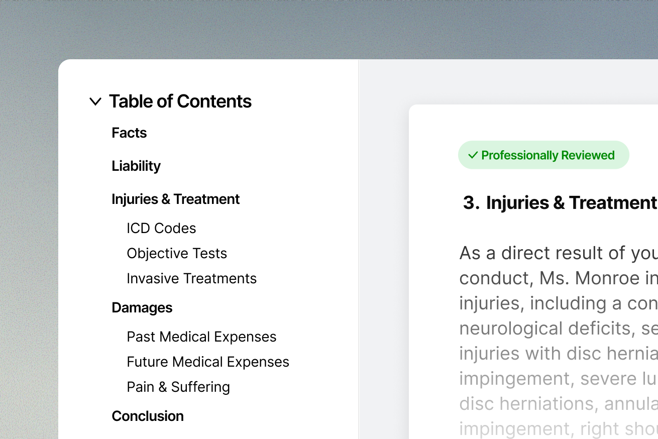Screen dimensions: 658x439
Task: Select the Damages section entry
Action: click(142, 308)
